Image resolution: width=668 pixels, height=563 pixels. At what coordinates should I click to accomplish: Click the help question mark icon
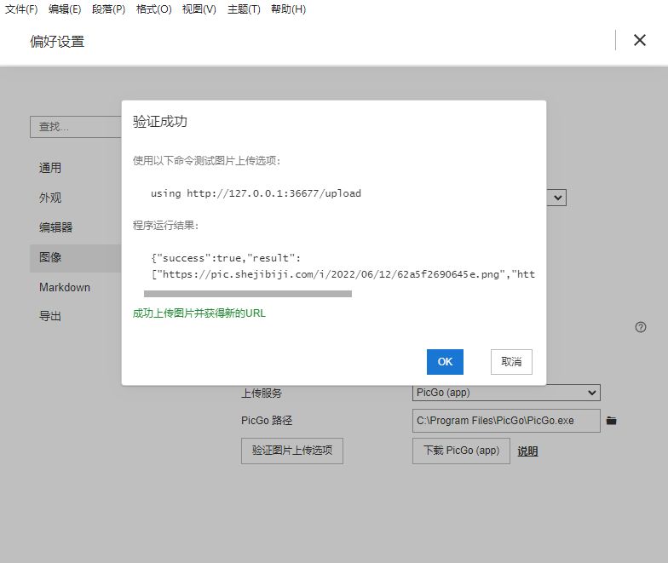pyautogui.click(x=641, y=327)
